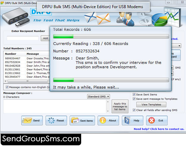
Task: Click the red Exit cross icon
Action: point(152,120)
